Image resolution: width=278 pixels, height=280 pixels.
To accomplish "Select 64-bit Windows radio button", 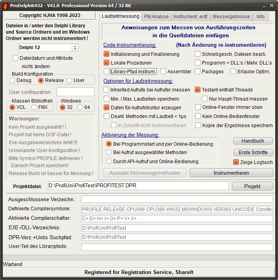I will tap(80, 107).
